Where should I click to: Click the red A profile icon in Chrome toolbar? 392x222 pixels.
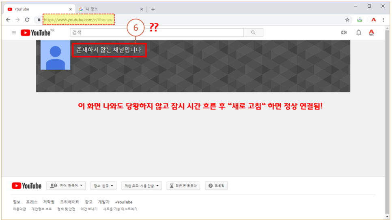point(373,20)
